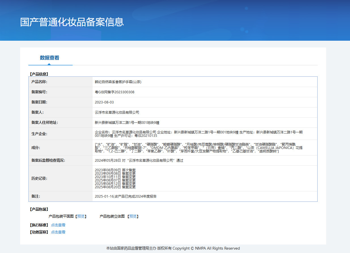Click the 备注 annual report note
350x253 pixels.
click(126, 196)
